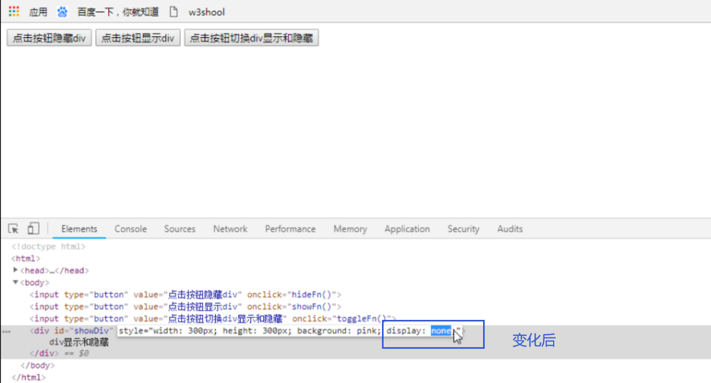Viewport: 711px width, 383px height.
Task: Switch to the Audits tab
Action: (x=510, y=229)
